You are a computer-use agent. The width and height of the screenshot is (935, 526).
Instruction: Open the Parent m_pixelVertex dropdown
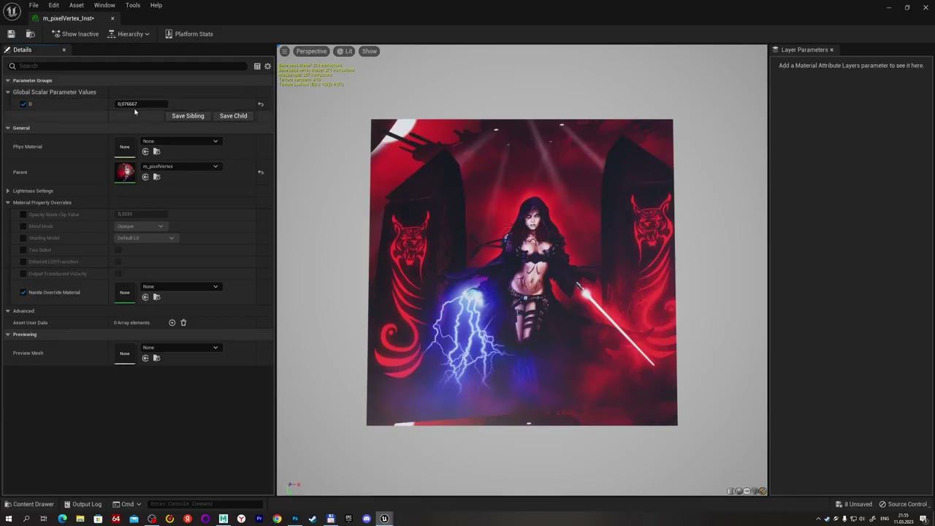click(180, 167)
